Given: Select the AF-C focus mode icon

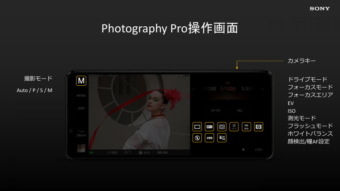Looking at the screenshot, I should tap(210, 126).
